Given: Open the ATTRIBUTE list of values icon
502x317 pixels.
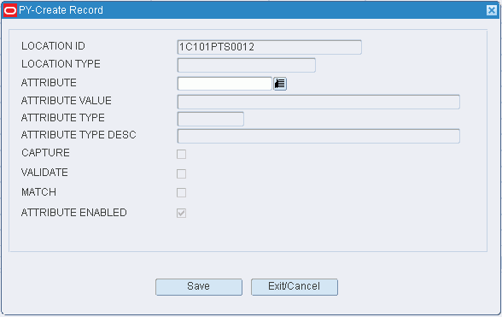Looking at the screenshot, I should 280,84.
